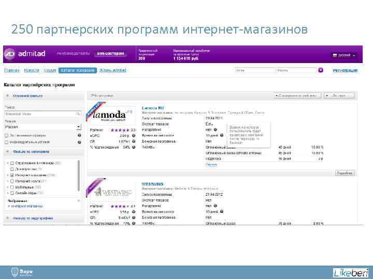This screenshot has height=279, width=373.
Task: Check the Интернет услуги category
Action: point(12,181)
